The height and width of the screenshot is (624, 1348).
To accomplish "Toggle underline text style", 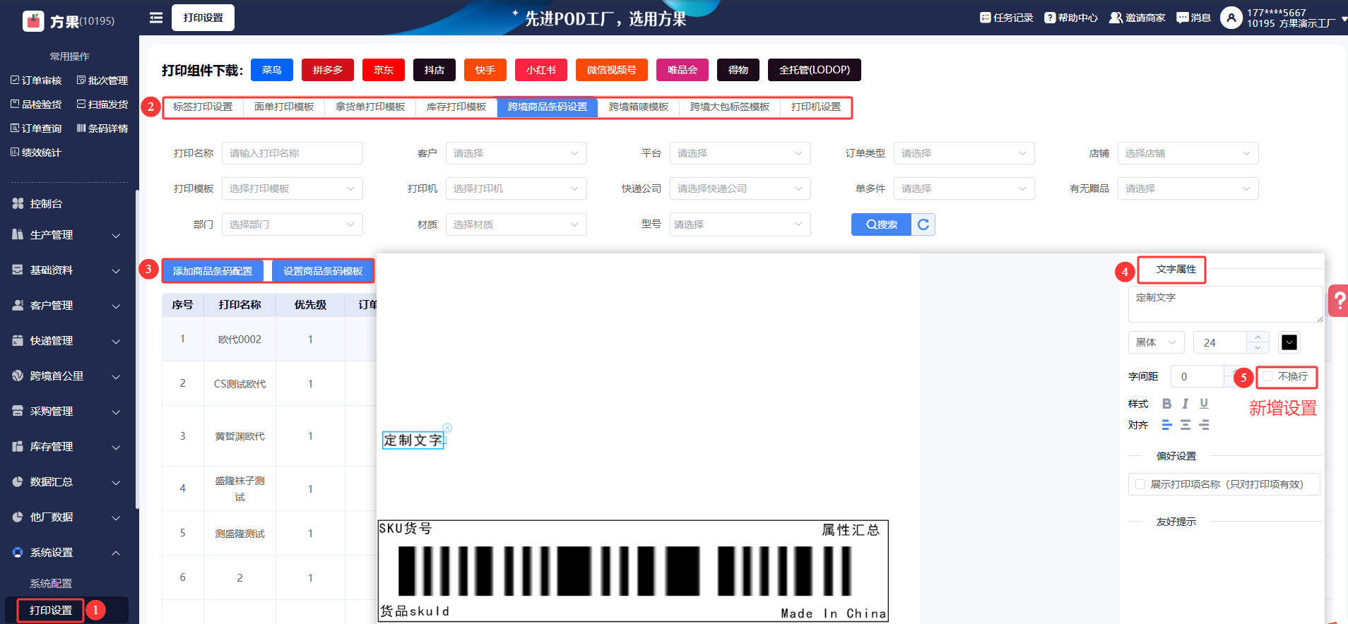I will tap(1204, 404).
